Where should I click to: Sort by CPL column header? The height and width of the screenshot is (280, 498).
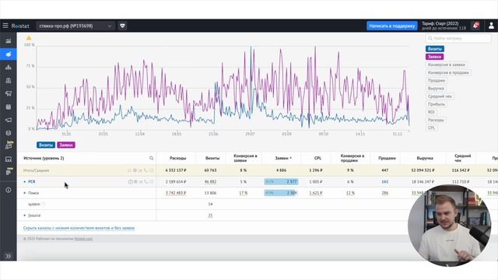(x=317, y=158)
